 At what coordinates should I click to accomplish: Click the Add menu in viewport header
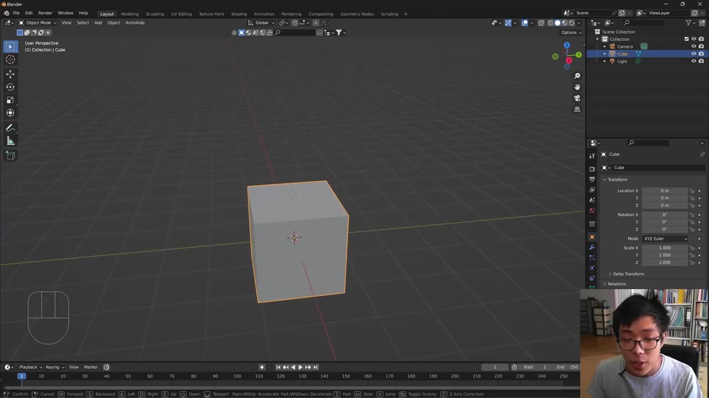[x=98, y=23]
